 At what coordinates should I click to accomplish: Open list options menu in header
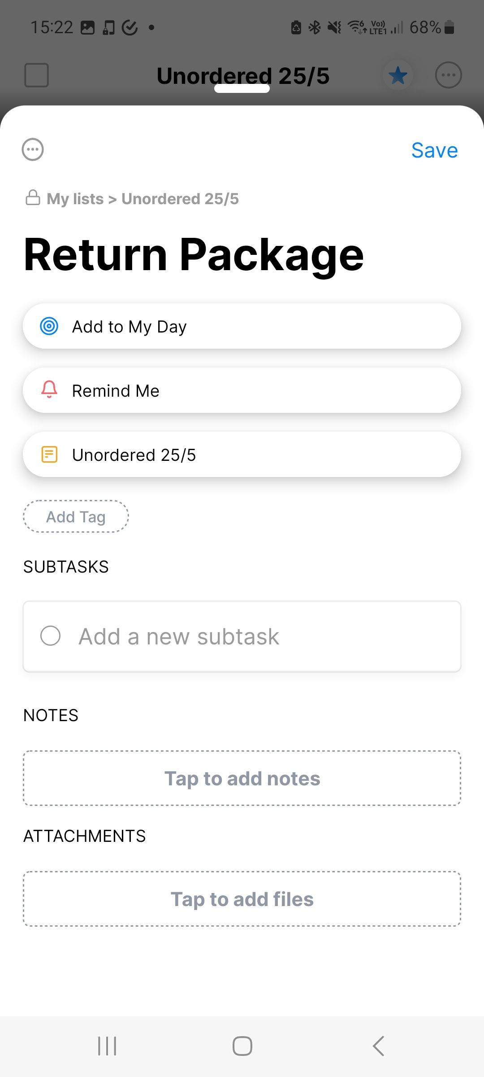click(x=448, y=75)
